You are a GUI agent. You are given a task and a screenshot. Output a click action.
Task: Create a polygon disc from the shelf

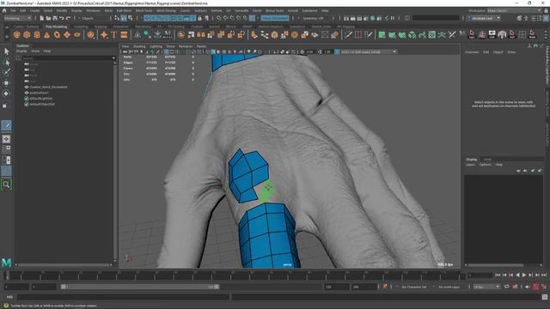(77, 34)
